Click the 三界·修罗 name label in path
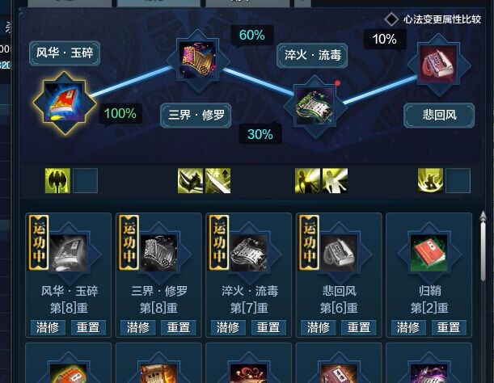494x383 pixels. click(196, 116)
